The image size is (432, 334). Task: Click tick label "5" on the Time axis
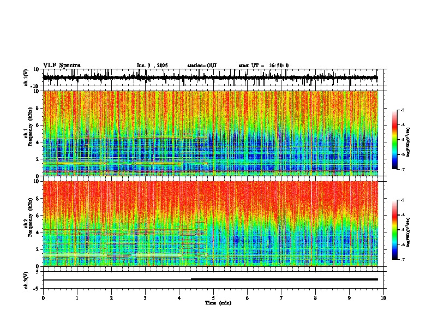click(x=213, y=298)
